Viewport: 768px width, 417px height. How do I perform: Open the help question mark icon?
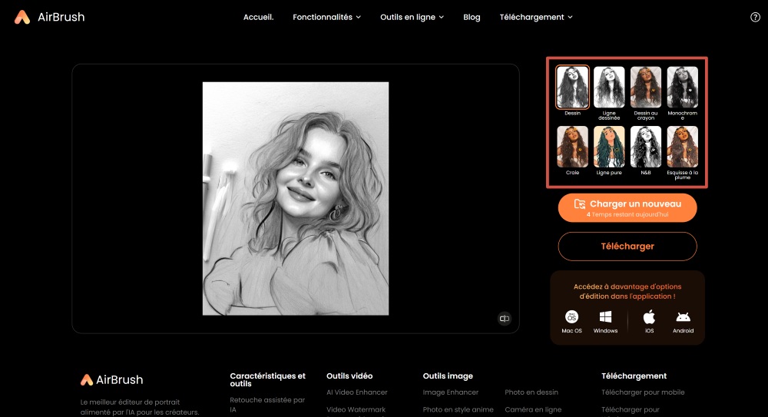pos(755,17)
